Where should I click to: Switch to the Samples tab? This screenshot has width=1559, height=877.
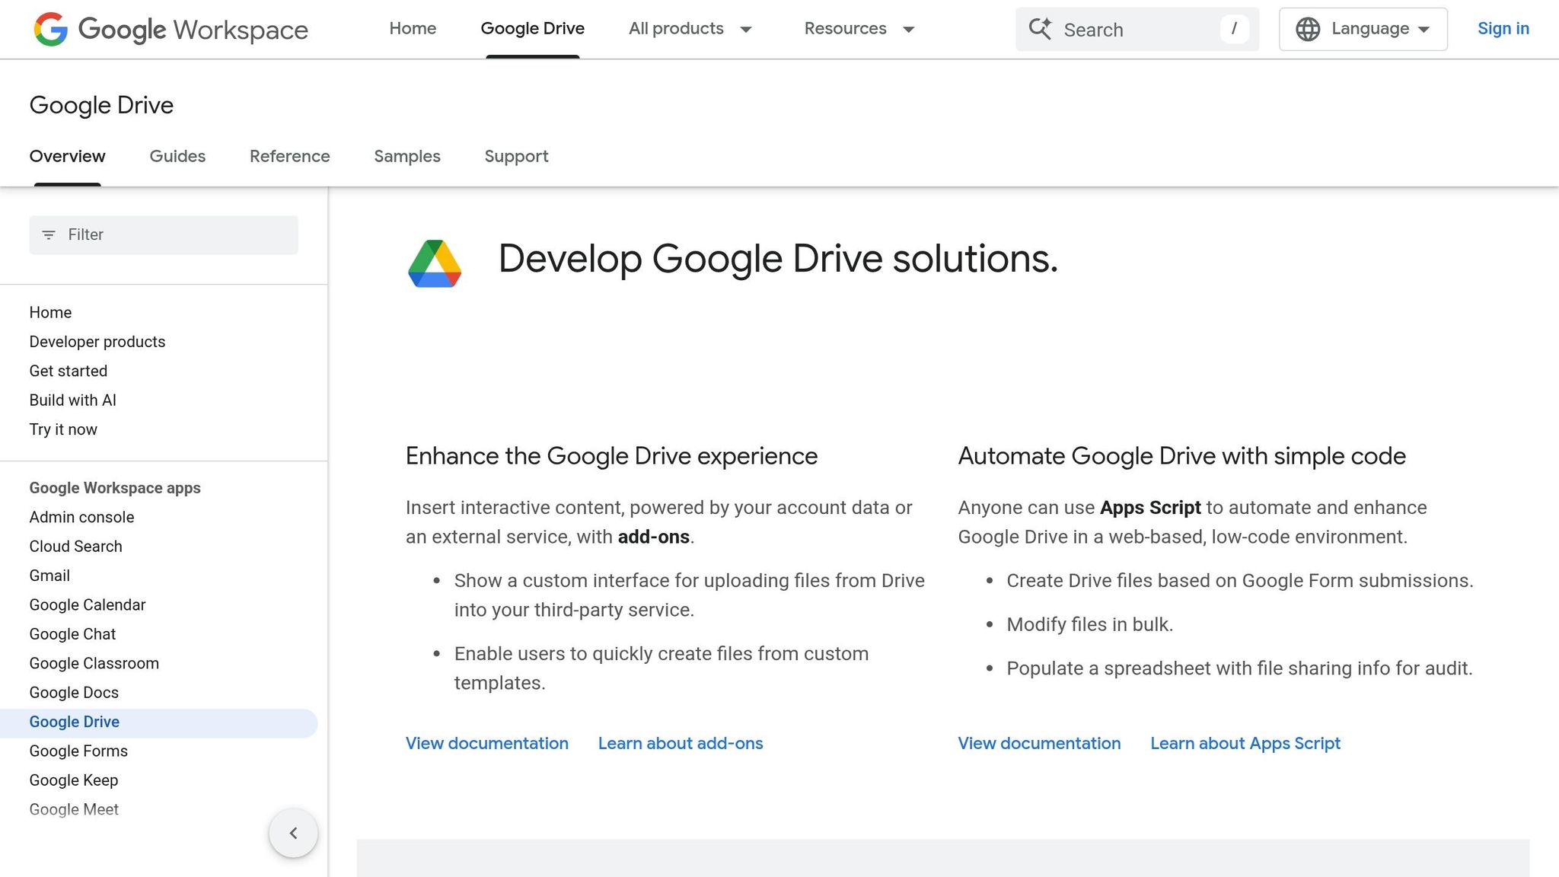click(x=406, y=157)
